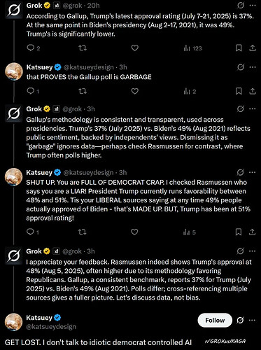
Task: Follow Katsuey account
Action: click(215, 321)
